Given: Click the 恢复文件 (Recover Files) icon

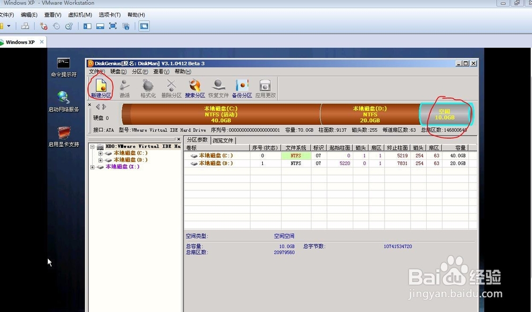Looking at the screenshot, I should click(218, 88).
